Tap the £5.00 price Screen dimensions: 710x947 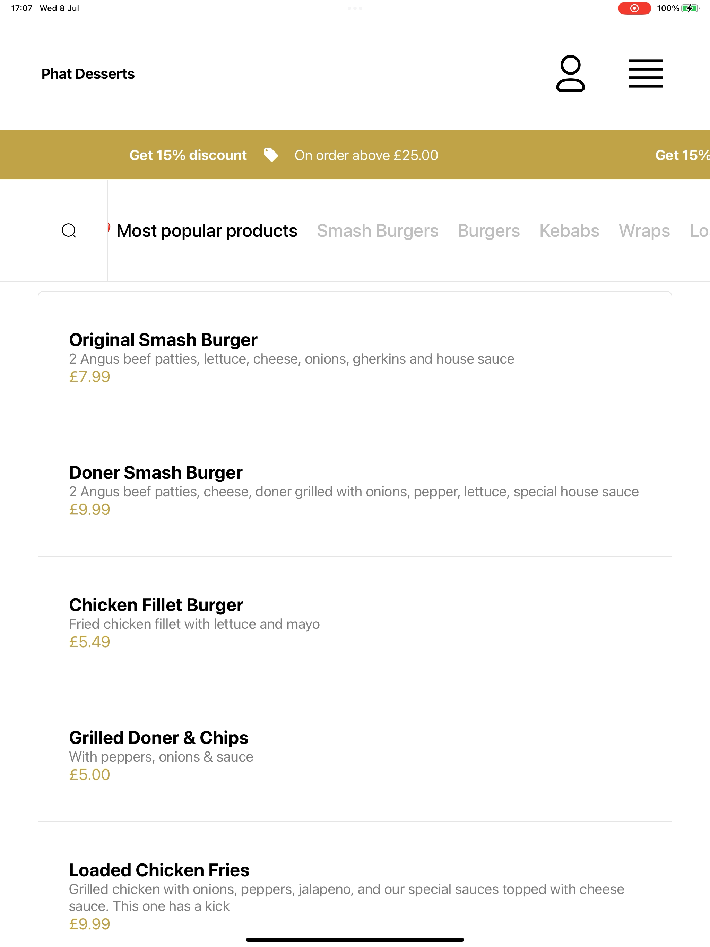tap(89, 774)
